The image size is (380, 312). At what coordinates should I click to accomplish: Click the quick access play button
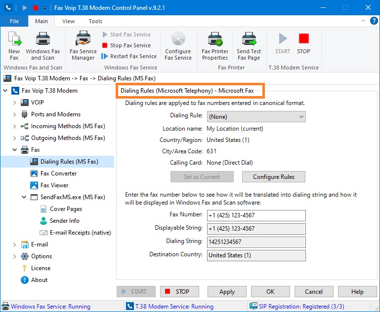[x=25, y=8]
